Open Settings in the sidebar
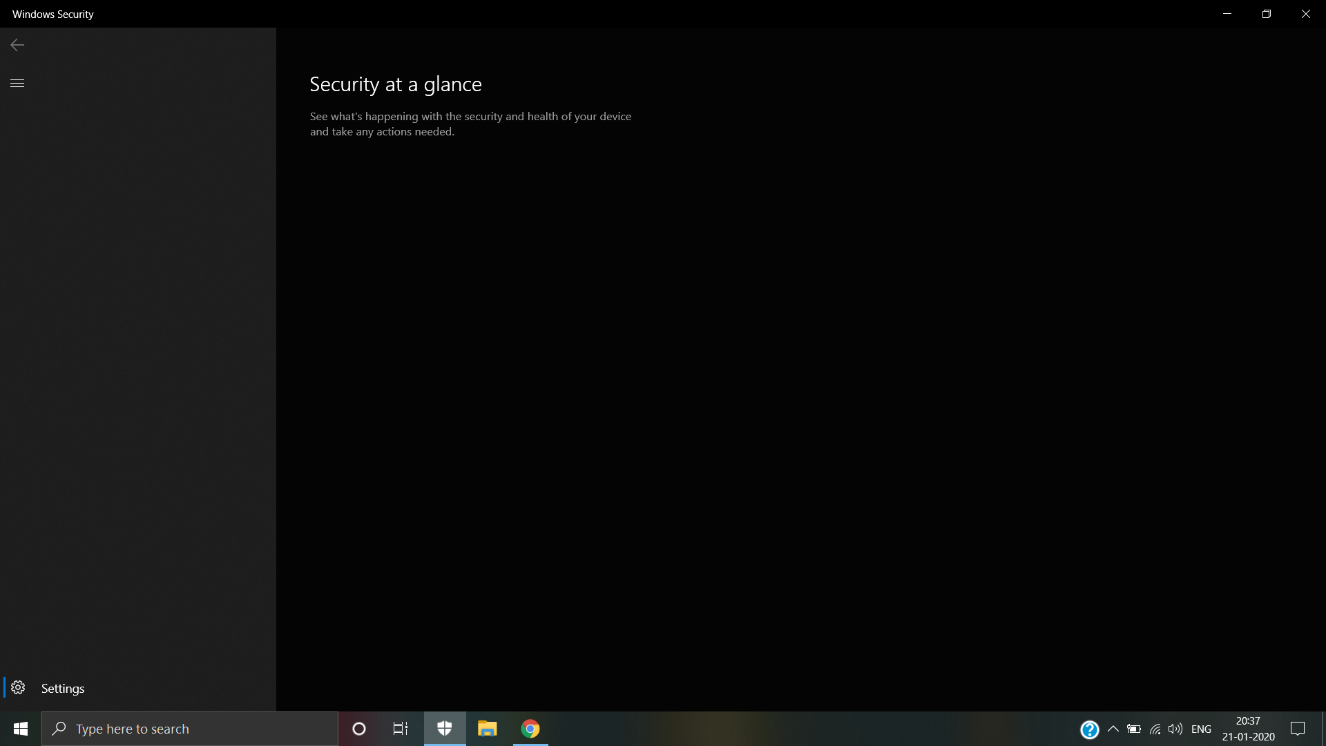This screenshot has height=746, width=1326. point(138,688)
